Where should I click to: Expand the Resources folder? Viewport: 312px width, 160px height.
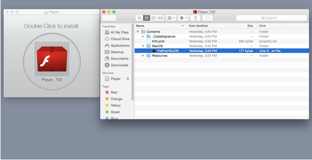[x=143, y=56]
